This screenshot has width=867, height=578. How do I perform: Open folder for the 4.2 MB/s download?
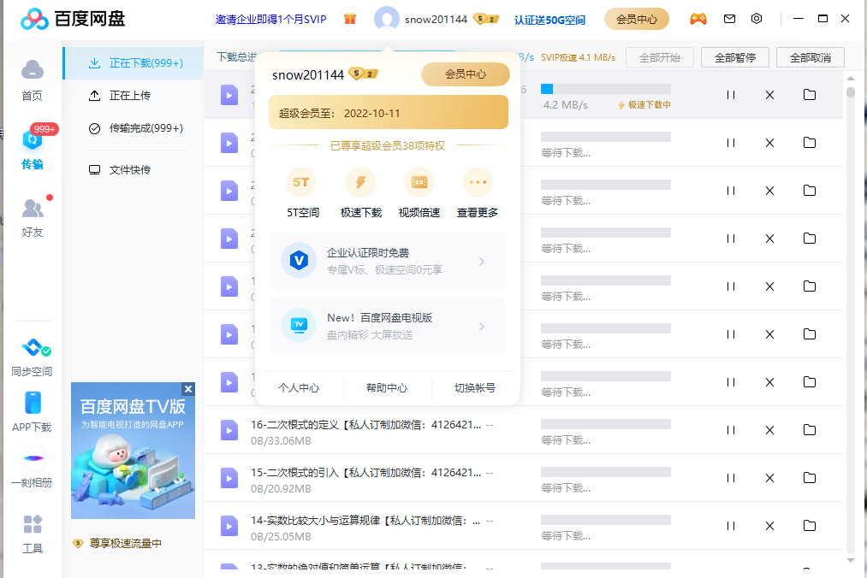[x=810, y=95]
